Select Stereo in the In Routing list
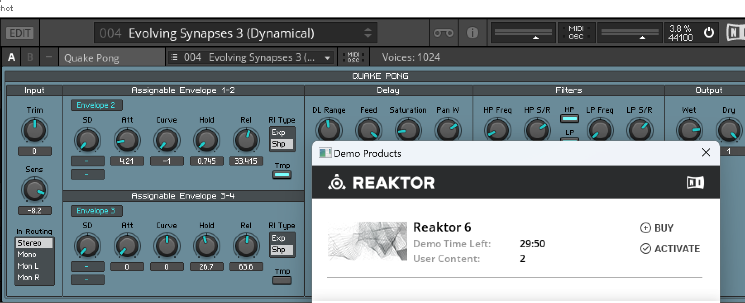 [35, 243]
